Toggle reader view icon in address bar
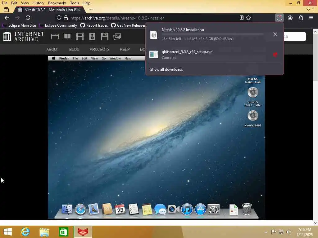 241,18
